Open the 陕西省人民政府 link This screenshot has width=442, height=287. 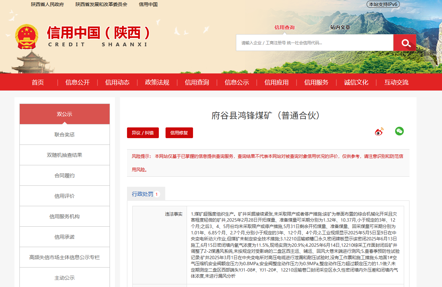click(47, 4)
